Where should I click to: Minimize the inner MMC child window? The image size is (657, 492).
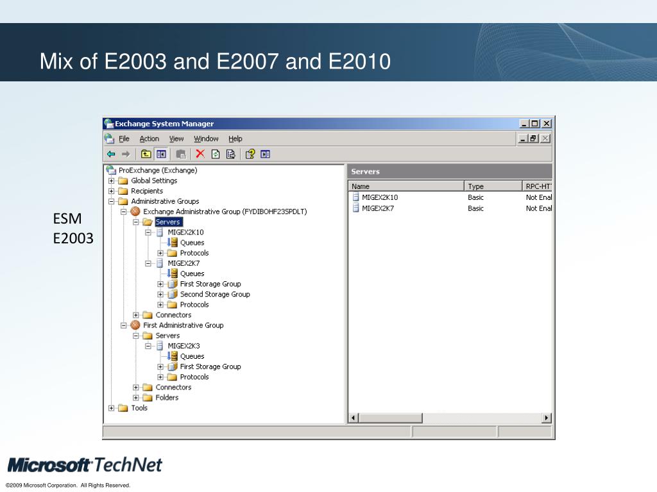[523, 138]
